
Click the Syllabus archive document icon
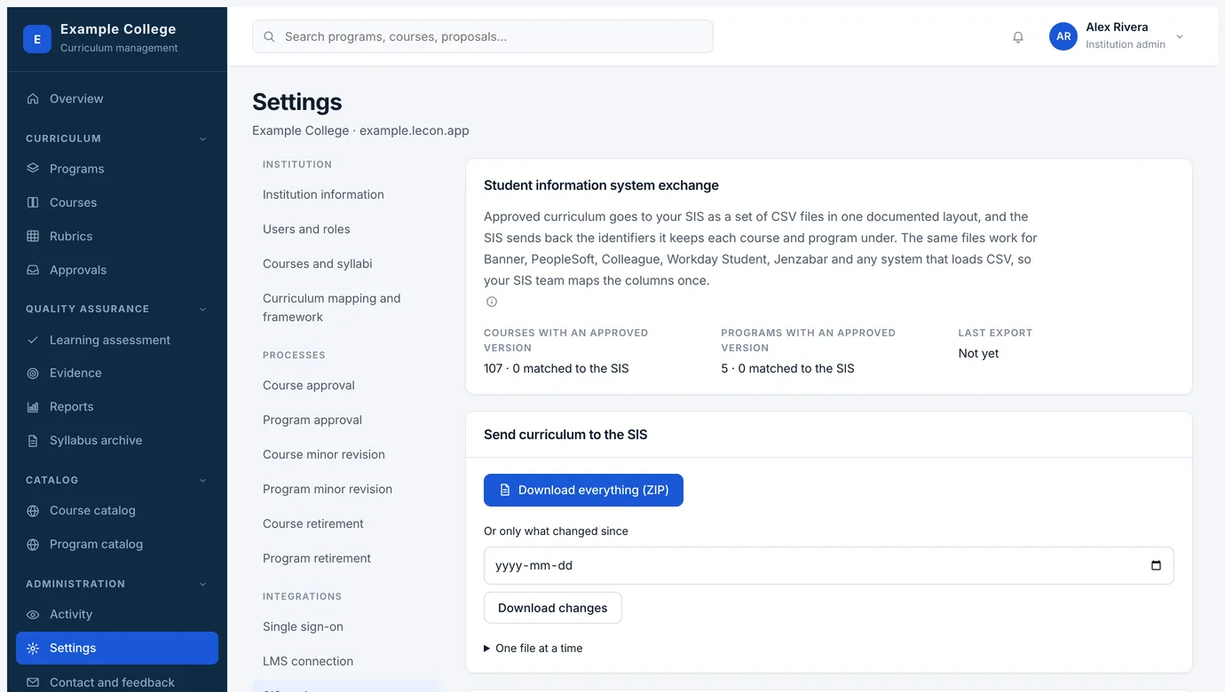point(33,441)
